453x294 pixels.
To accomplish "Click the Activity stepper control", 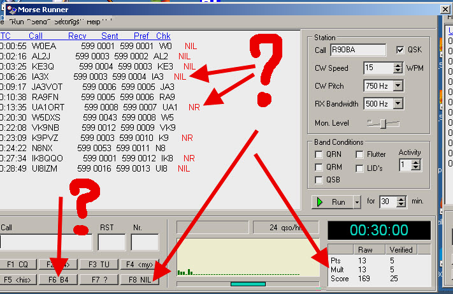I will (416, 165).
